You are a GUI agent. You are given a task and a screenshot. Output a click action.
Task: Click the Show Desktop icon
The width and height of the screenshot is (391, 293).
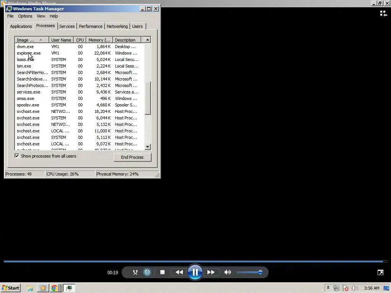(386, 288)
